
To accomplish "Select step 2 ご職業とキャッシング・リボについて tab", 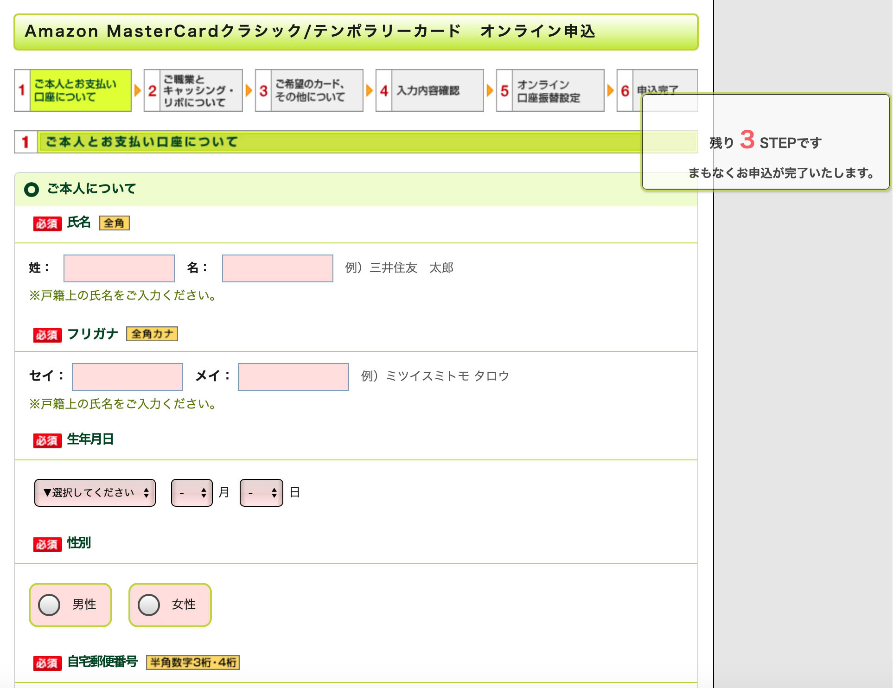I will (193, 90).
